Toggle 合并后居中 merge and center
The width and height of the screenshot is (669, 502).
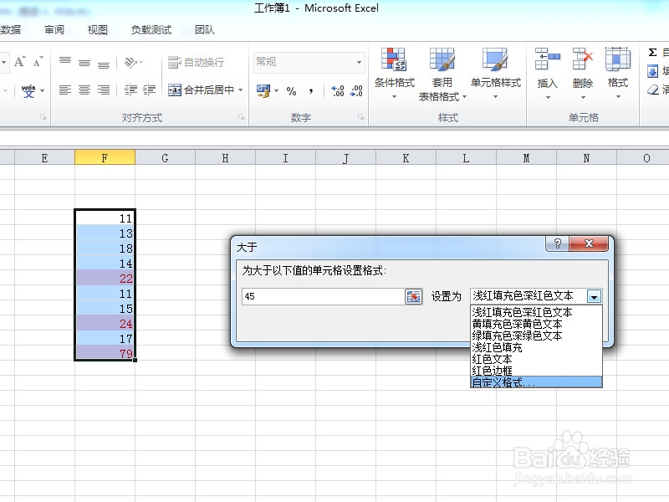(201, 89)
